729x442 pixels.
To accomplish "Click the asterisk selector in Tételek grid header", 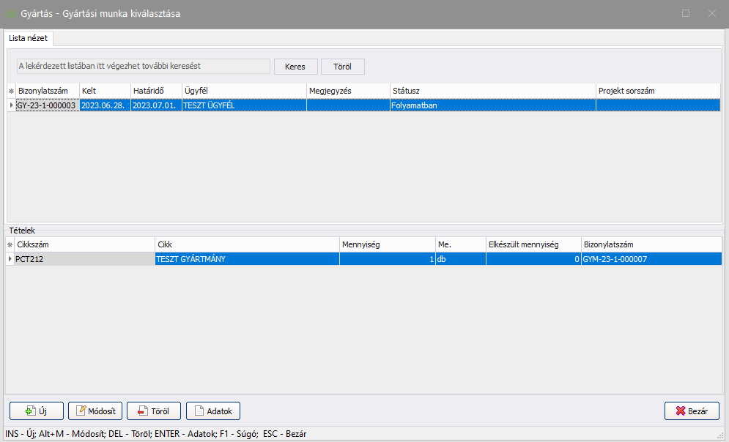I will [x=10, y=244].
